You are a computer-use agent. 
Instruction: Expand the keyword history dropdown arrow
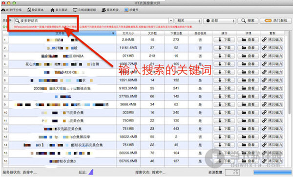pyautogui.click(x=171, y=20)
